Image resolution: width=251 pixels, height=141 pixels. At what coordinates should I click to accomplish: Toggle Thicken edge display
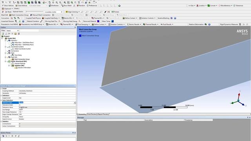point(115,12)
